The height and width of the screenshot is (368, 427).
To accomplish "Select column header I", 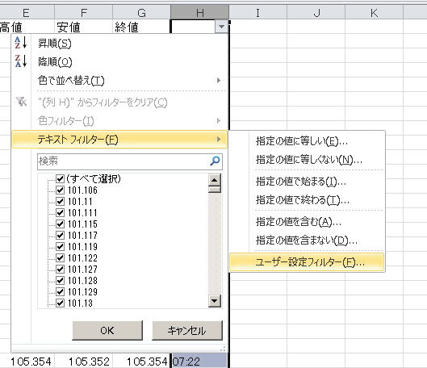I will pos(257,13).
